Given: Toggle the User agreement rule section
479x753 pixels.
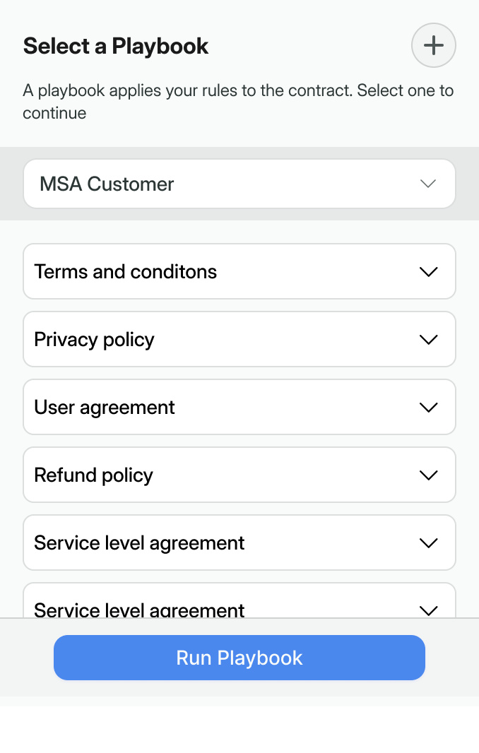Looking at the screenshot, I should (239, 408).
